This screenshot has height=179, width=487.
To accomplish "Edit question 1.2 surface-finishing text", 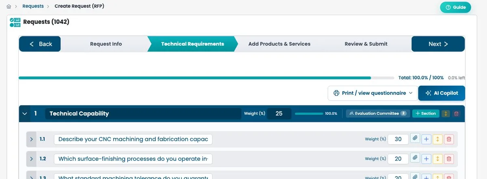I will (133, 159).
